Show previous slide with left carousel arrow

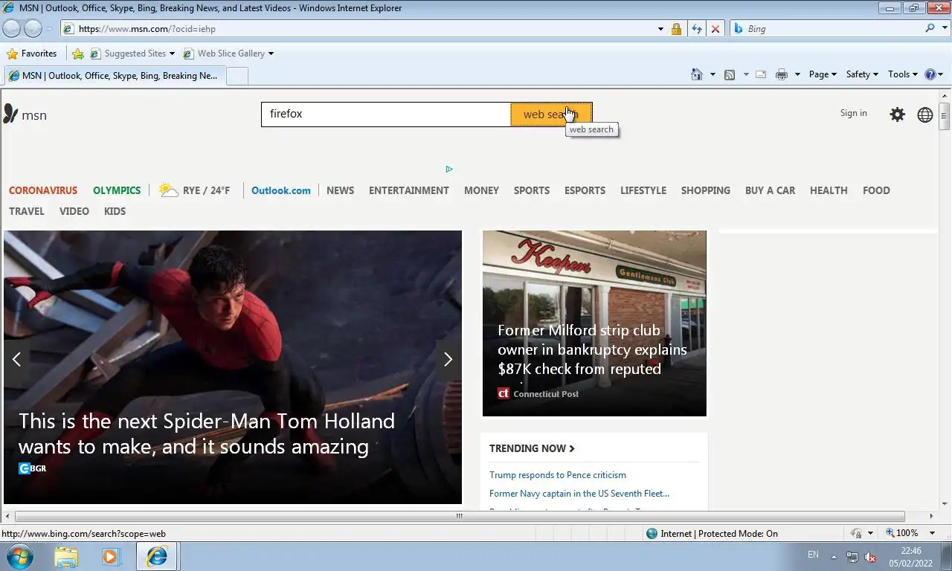tap(16, 359)
